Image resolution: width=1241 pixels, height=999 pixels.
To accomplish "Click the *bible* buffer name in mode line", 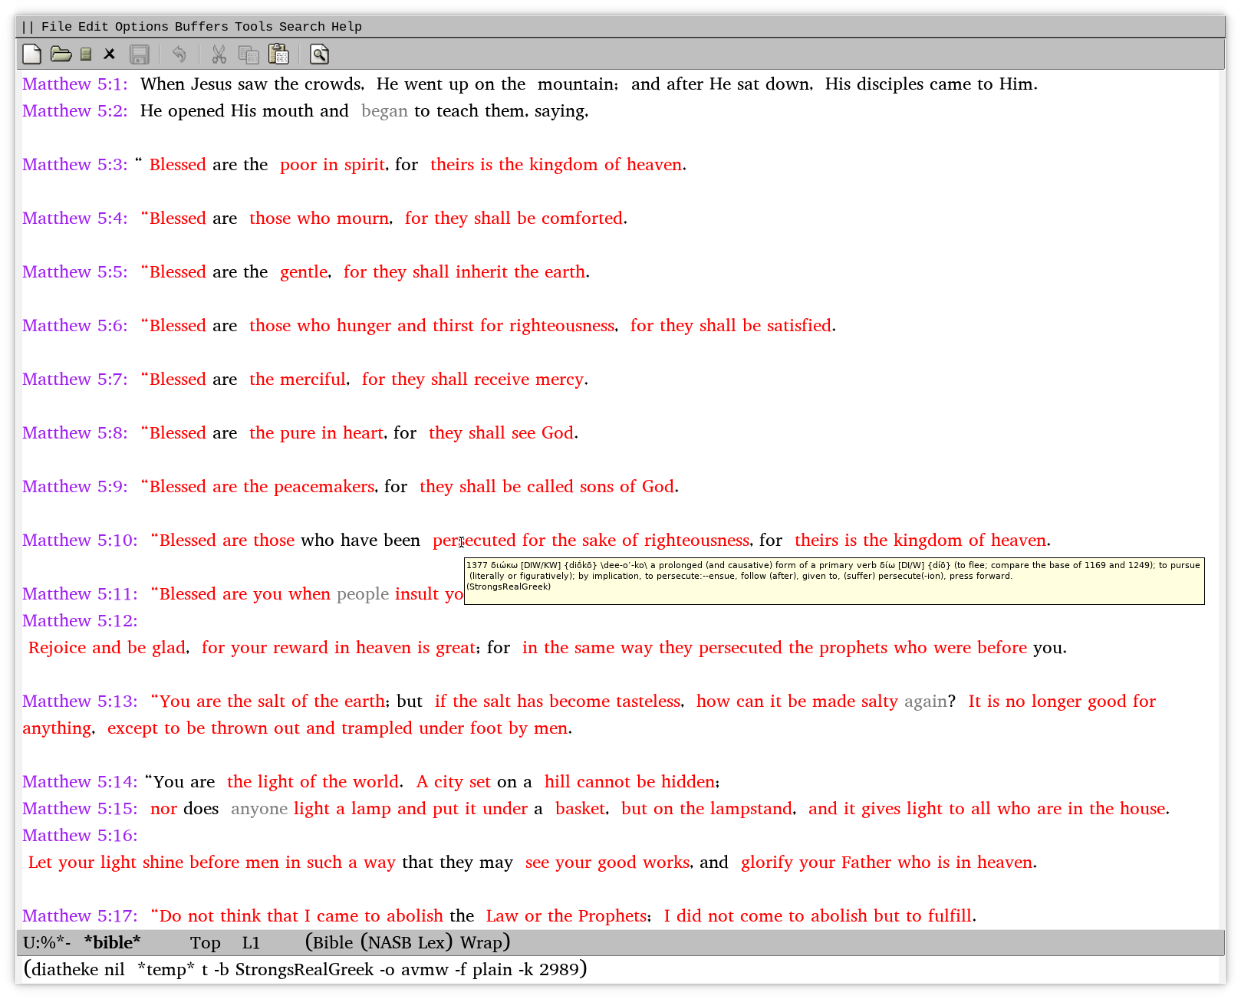I will [112, 942].
